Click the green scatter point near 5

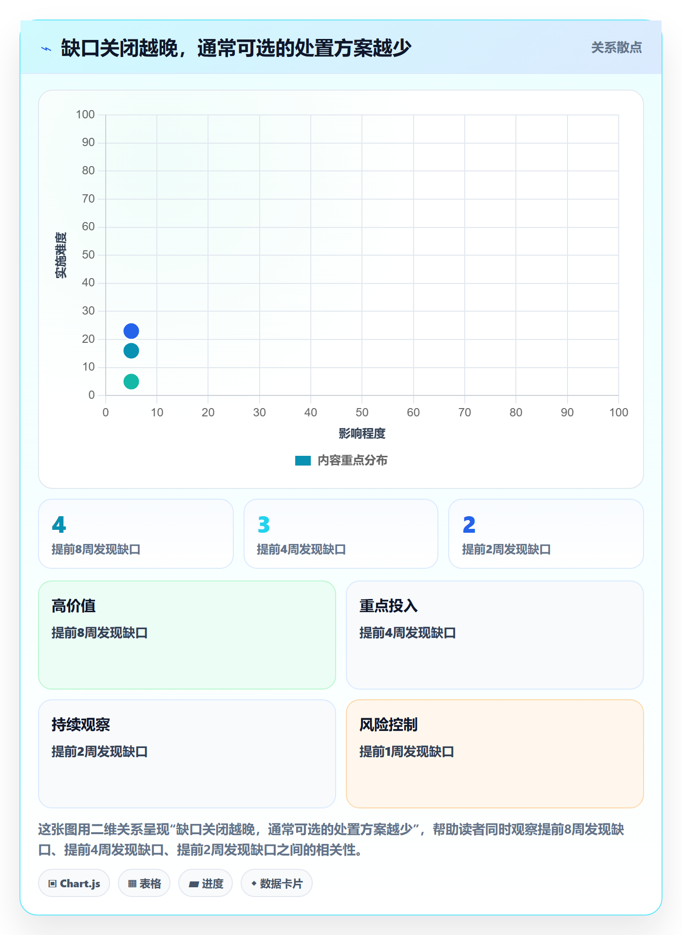pos(131,381)
